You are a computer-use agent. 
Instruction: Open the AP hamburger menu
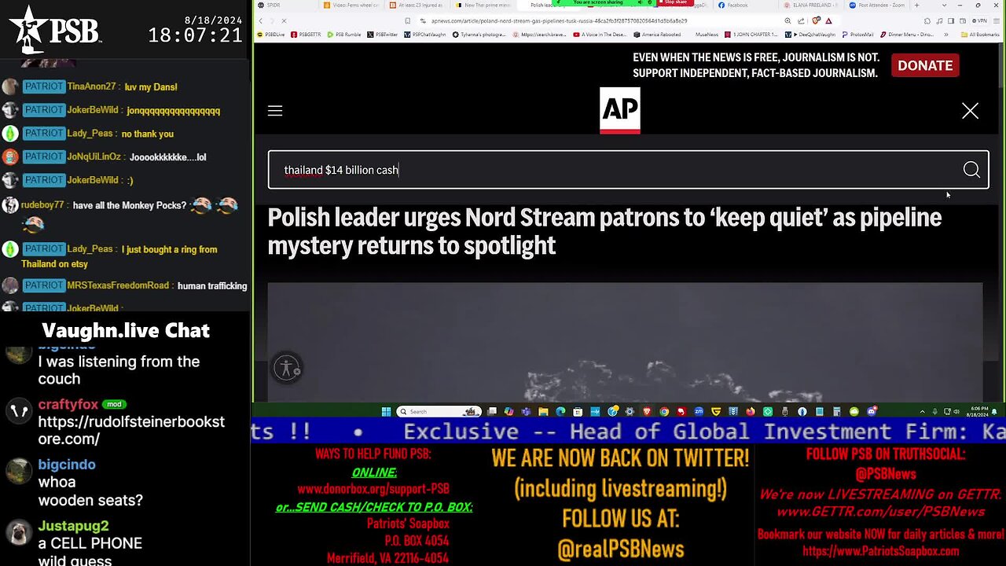pos(275,111)
